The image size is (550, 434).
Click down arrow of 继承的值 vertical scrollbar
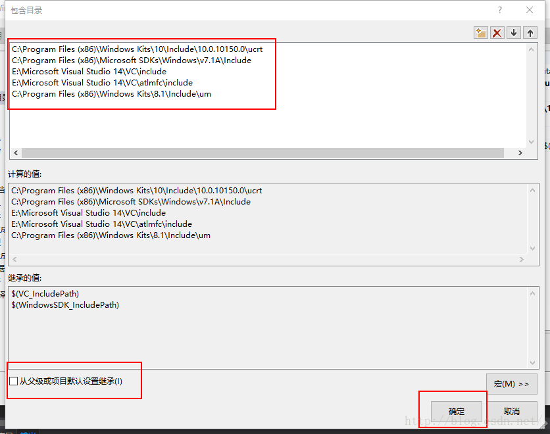(x=532, y=362)
